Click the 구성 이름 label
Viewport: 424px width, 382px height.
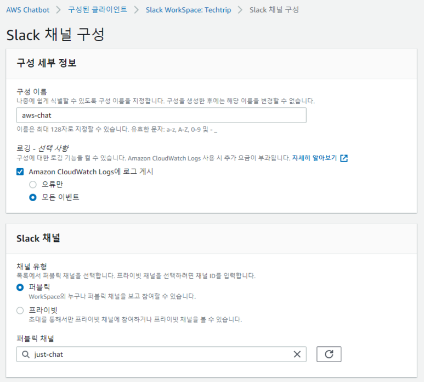coord(32,92)
